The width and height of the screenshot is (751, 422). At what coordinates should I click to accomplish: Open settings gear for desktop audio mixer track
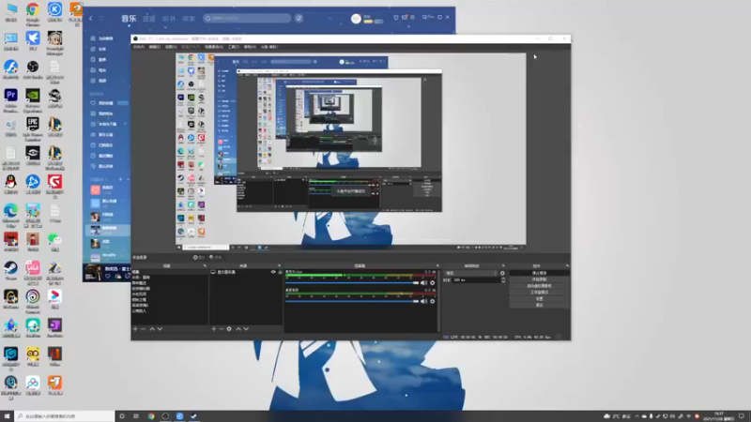pos(433,283)
